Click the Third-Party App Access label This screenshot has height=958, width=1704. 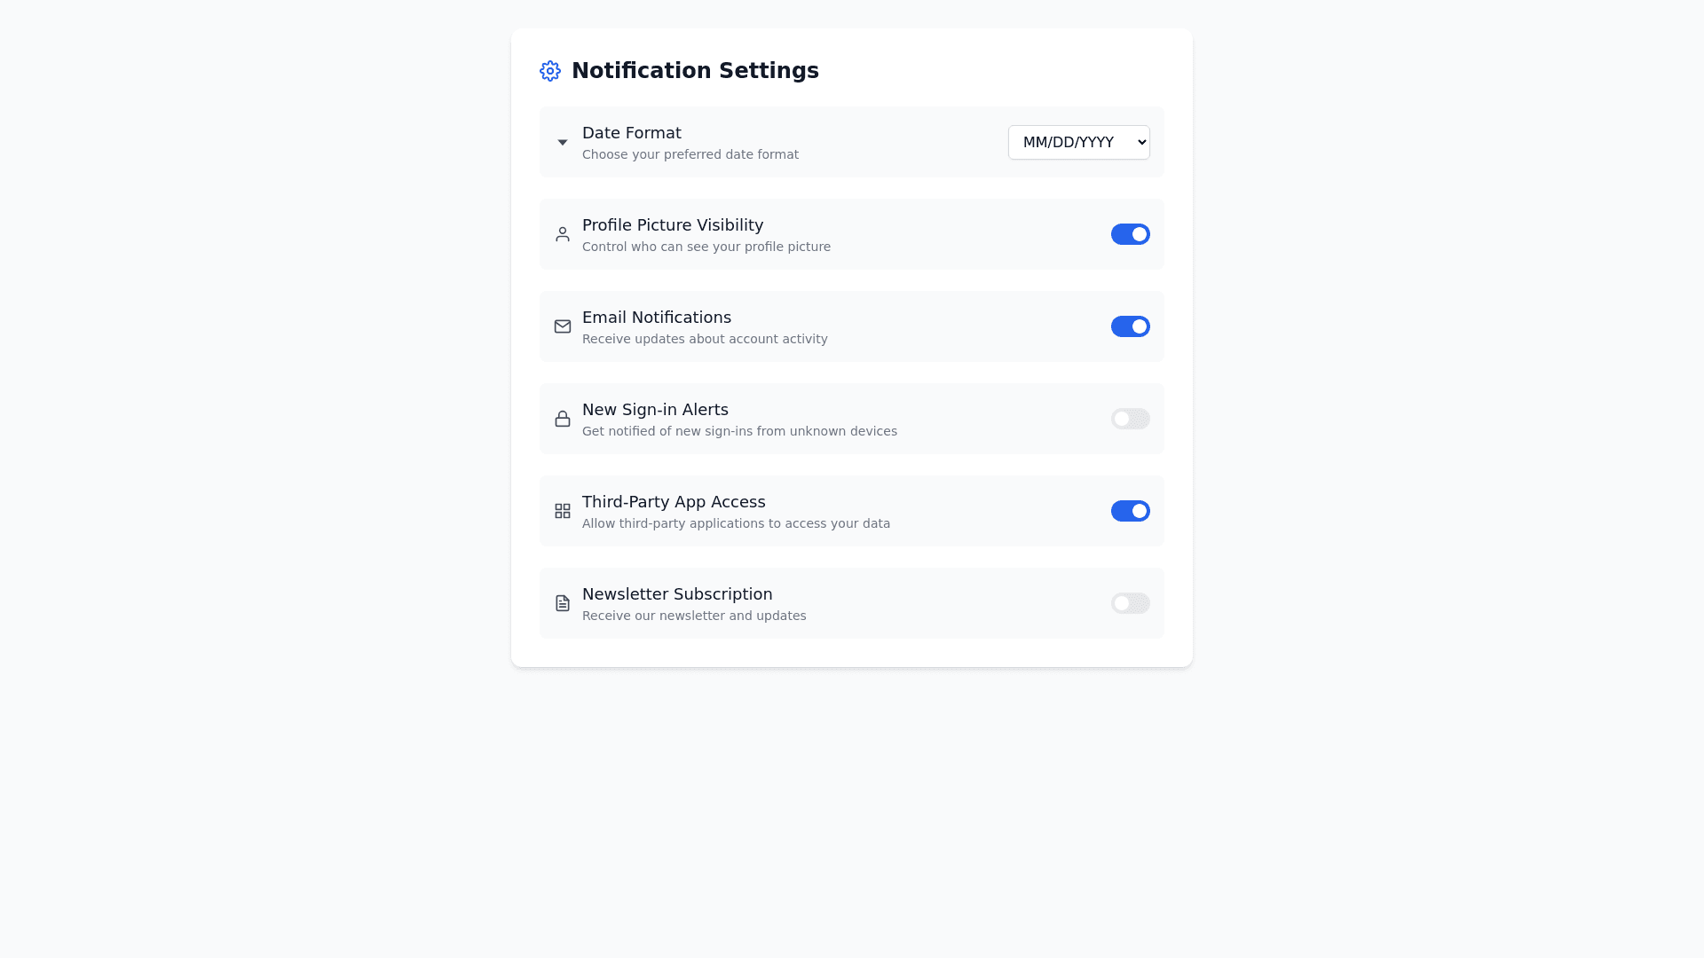[x=674, y=502]
